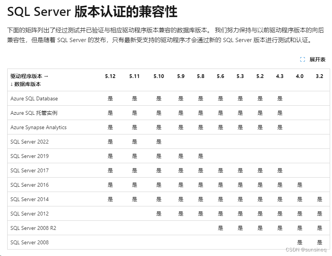Click the SQL Server 2014 row label
Viewport: 332px width, 256px height.
30,199
